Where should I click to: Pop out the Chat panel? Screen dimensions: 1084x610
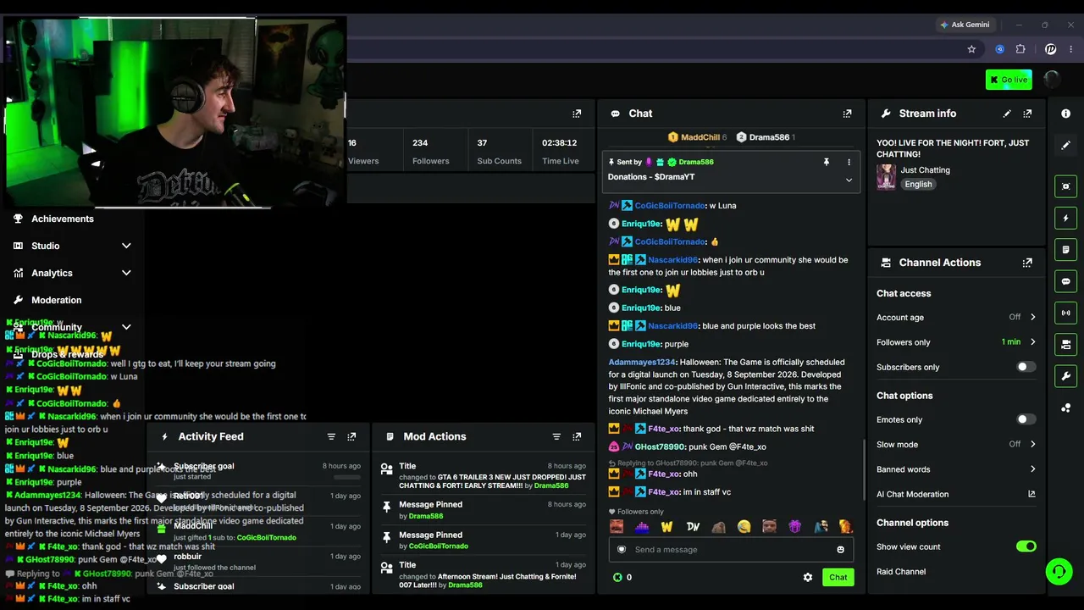847,114
